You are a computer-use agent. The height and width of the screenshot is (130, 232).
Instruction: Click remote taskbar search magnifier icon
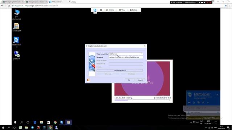pyautogui.click(x=21, y=122)
